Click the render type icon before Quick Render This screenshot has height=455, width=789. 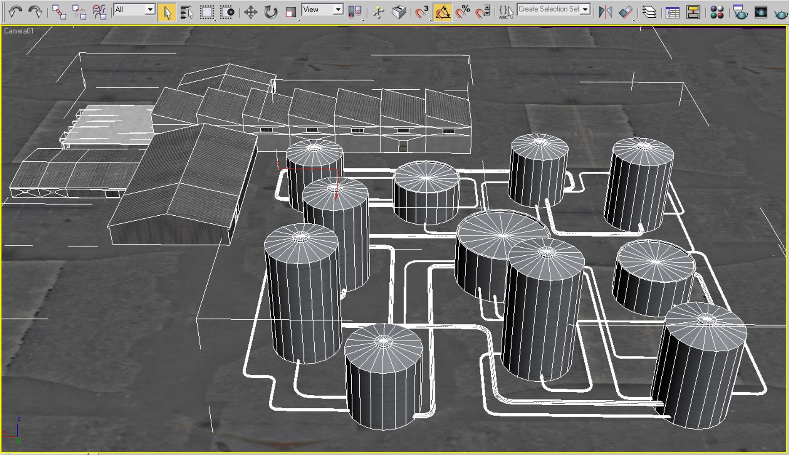[x=760, y=12]
